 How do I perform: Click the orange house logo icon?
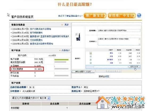[x=103, y=103]
